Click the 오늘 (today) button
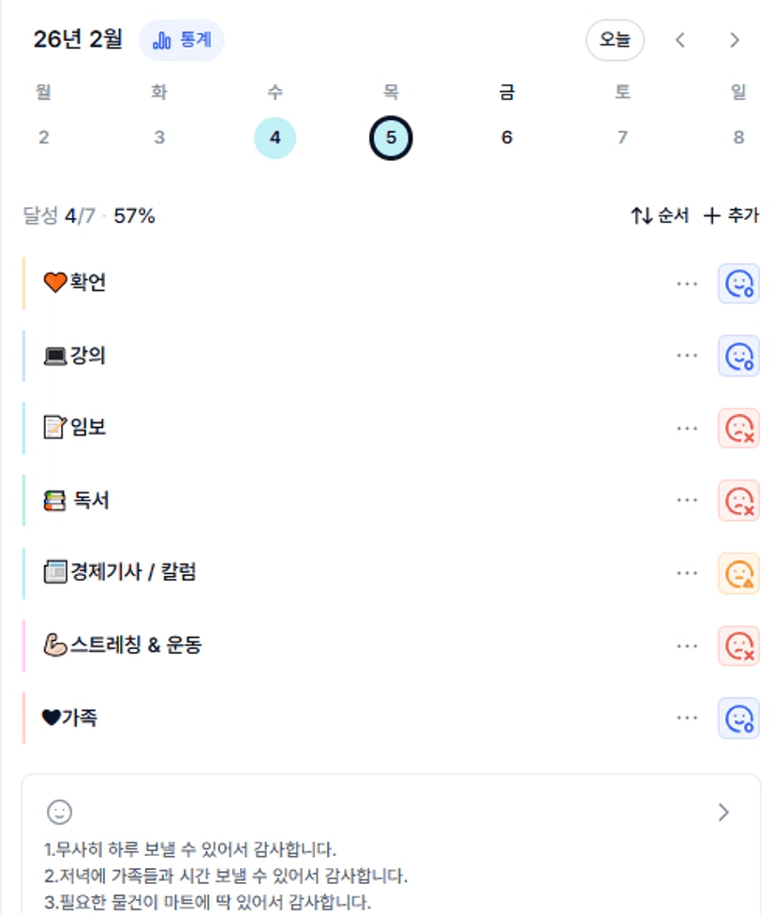Viewport: 775px width, 914px height. [615, 40]
